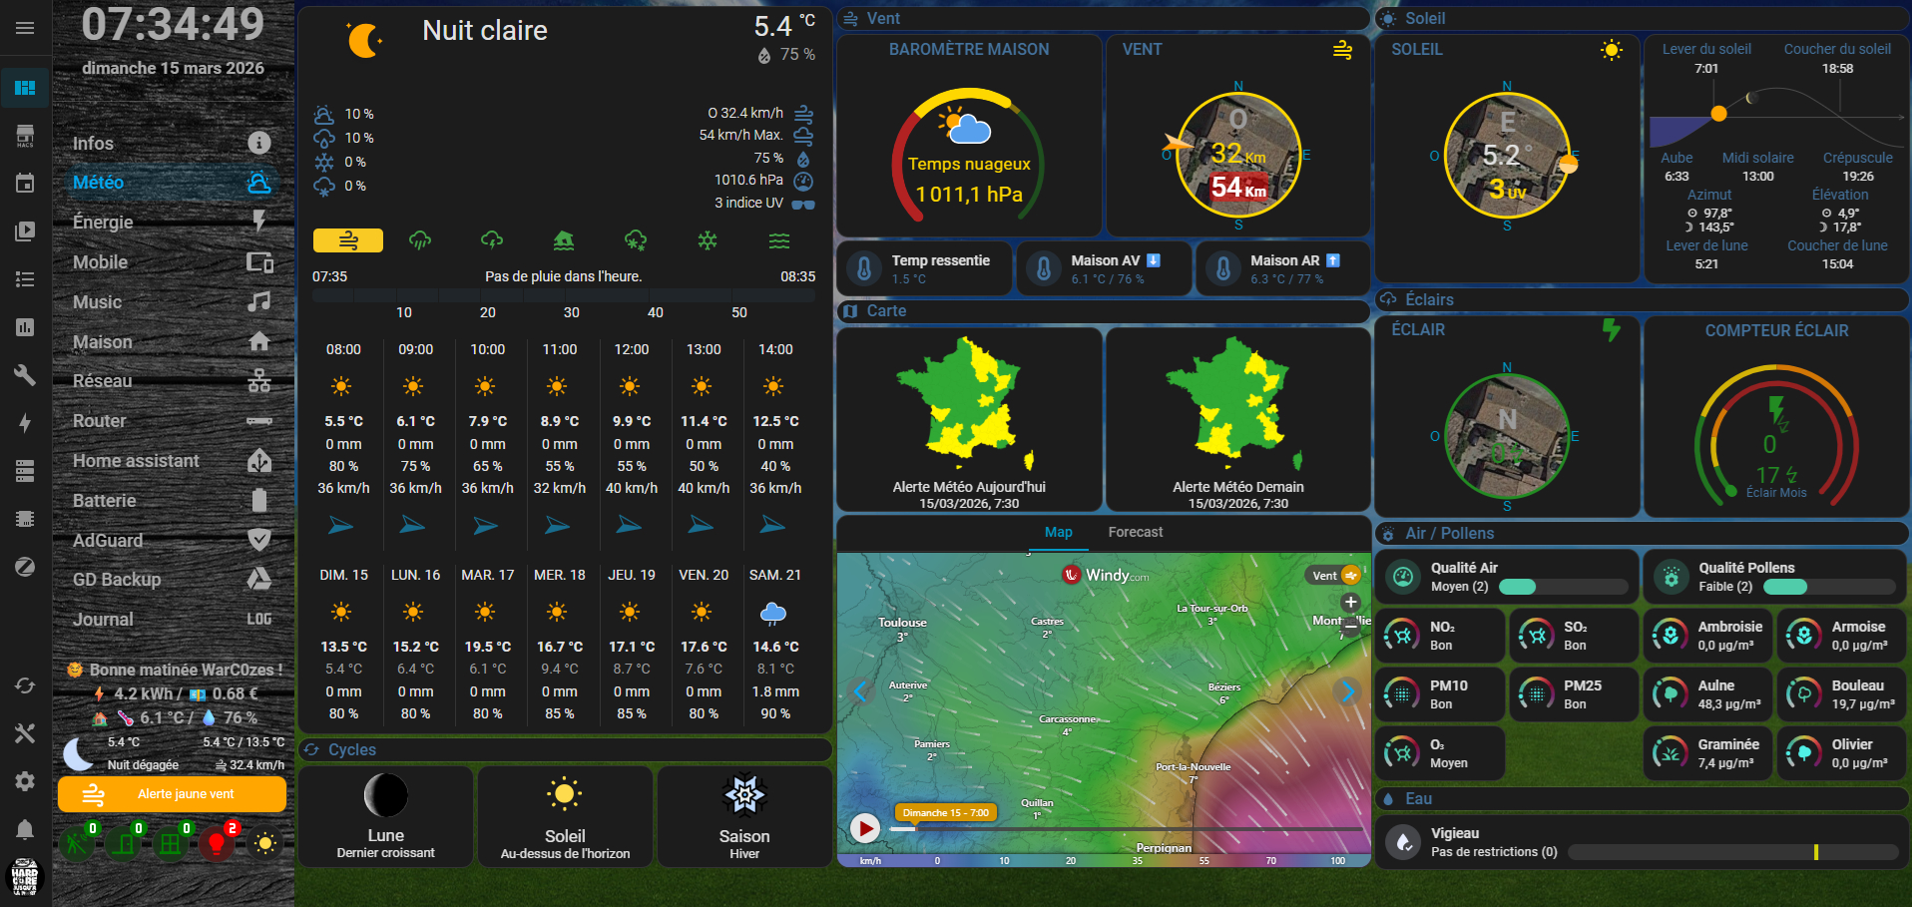This screenshot has height=907, width=1912.
Task: Toggle the rain alert chip
Action: point(420,240)
